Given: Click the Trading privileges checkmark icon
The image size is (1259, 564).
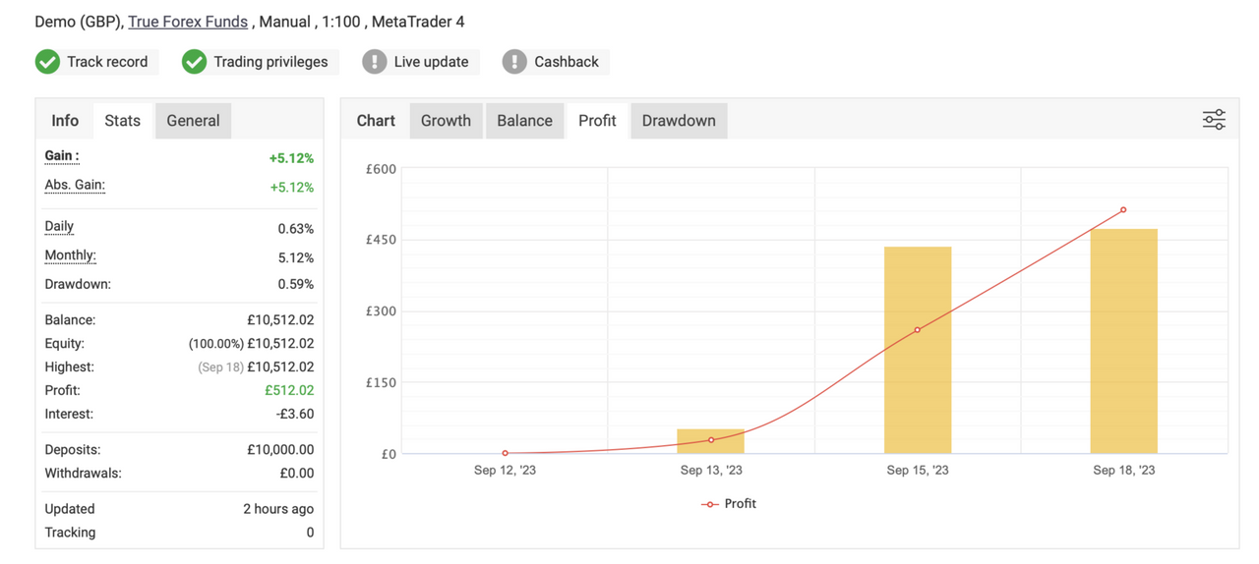Looking at the screenshot, I should click(194, 62).
